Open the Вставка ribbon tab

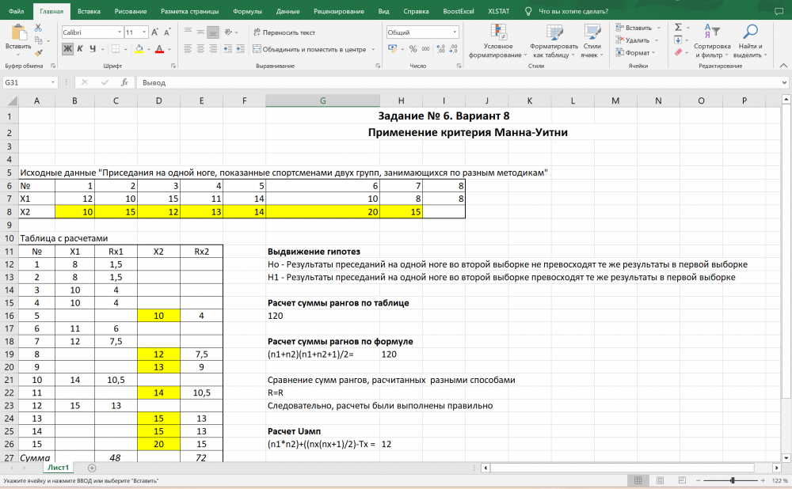coord(89,12)
